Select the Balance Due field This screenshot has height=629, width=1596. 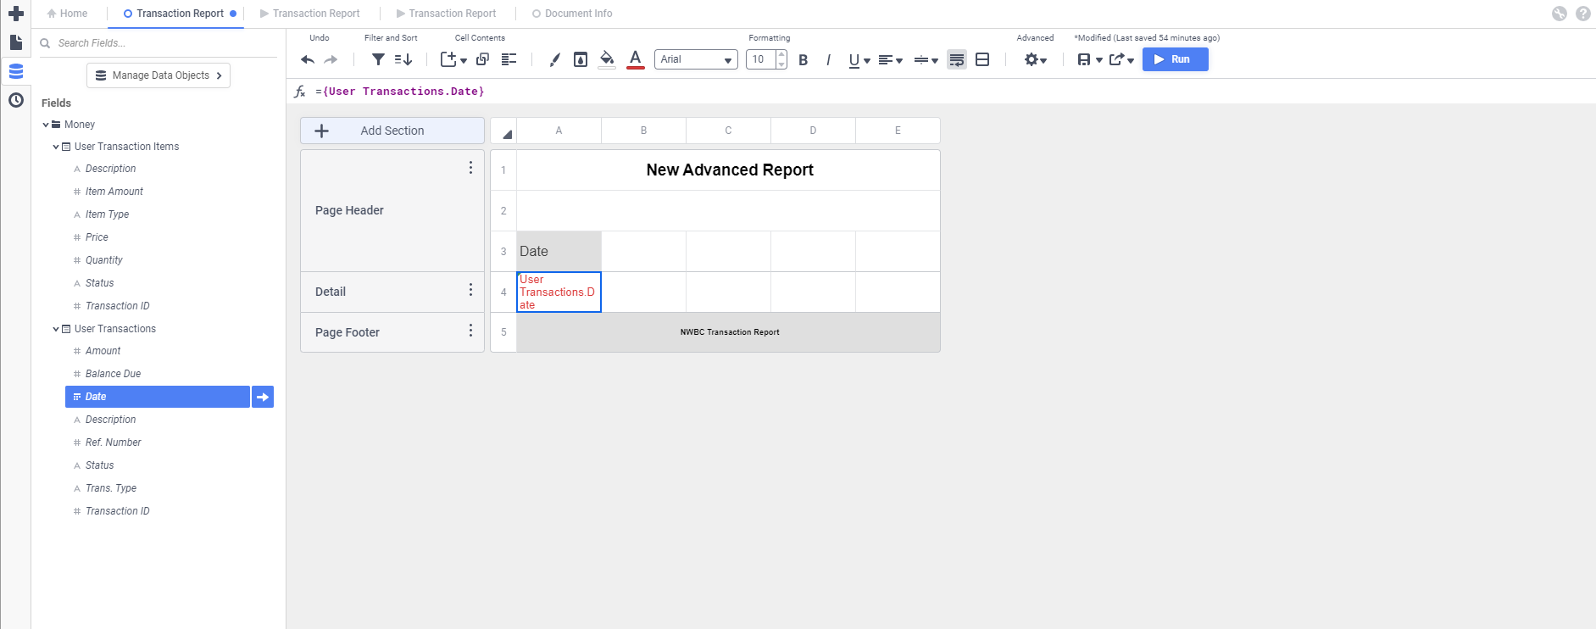pyautogui.click(x=113, y=374)
